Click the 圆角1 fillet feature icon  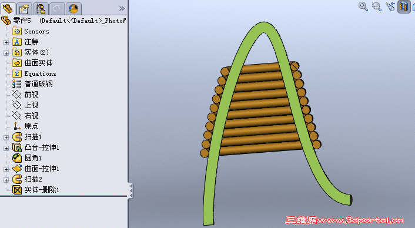point(17,158)
